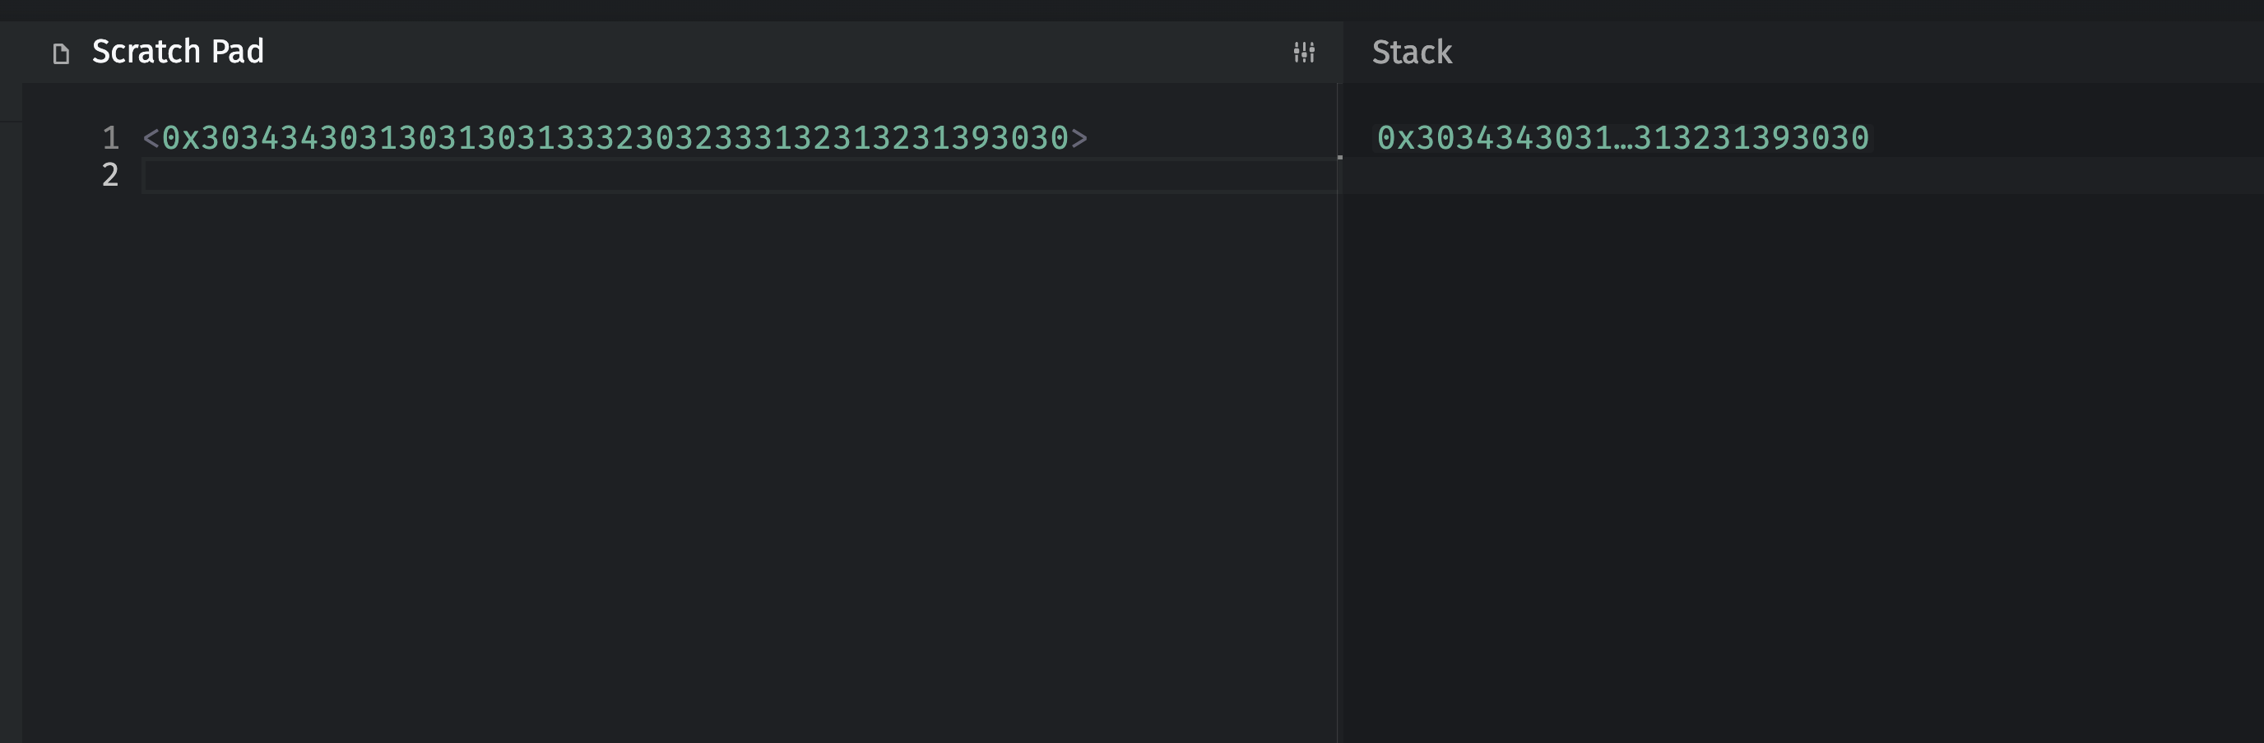Screen dimensions: 2264x743
Task: Click the long hex literal on line 1
Action: click(x=615, y=138)
